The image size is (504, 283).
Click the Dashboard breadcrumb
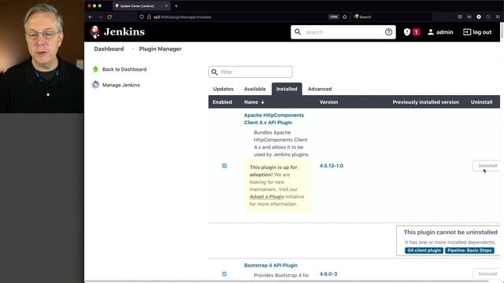coord(109,49)
